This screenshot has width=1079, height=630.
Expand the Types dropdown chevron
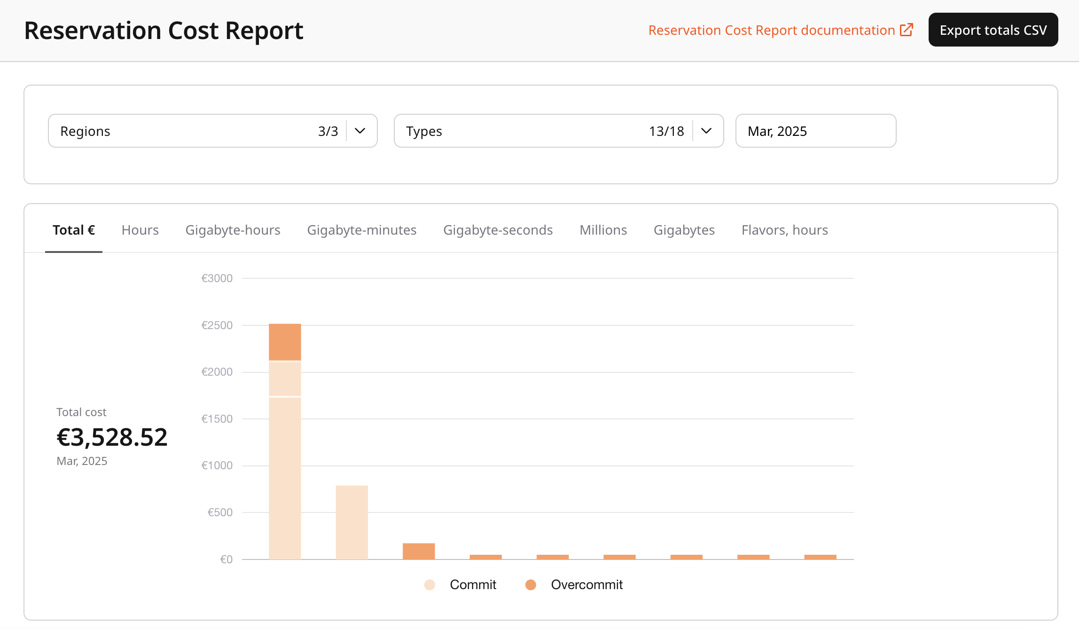tap(706, 131)
